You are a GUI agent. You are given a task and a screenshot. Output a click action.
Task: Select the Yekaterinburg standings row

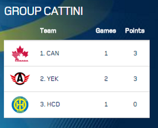[x=77, y=79]
